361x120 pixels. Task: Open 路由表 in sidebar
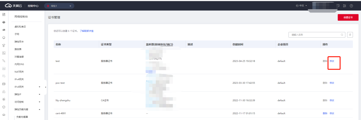(x=18, y=49)
